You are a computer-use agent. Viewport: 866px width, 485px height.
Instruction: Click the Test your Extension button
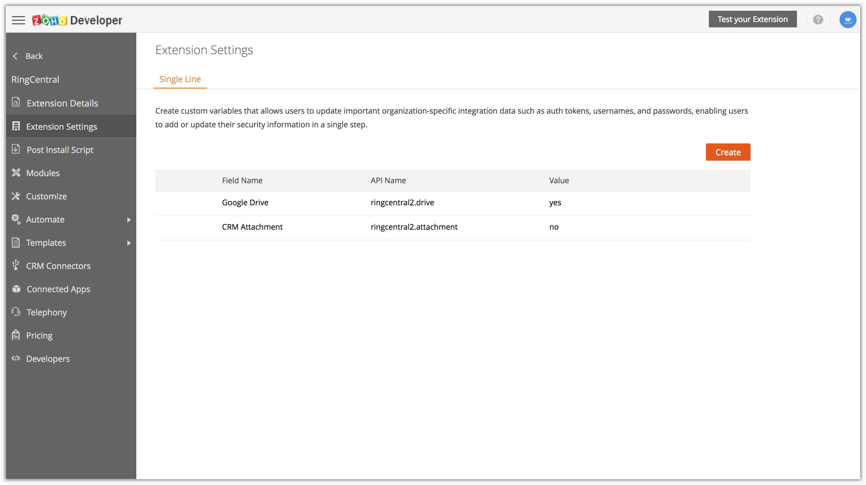pyautogui.click(x=752, y=20)
